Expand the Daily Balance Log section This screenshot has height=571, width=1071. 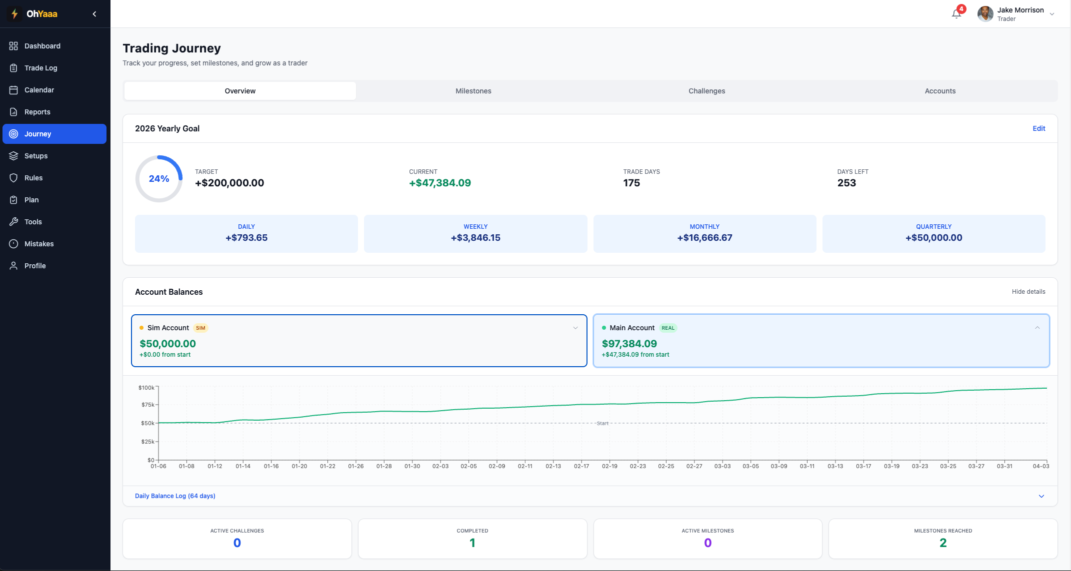pyautogui.click(x=1041, y=496)
